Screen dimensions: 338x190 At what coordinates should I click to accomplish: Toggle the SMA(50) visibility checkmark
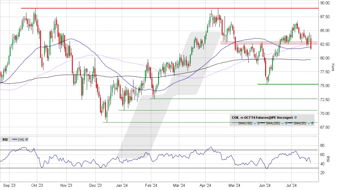point(309,123)
